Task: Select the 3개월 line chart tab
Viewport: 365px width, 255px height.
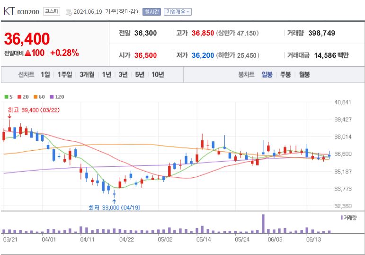Action: (87, 74)
